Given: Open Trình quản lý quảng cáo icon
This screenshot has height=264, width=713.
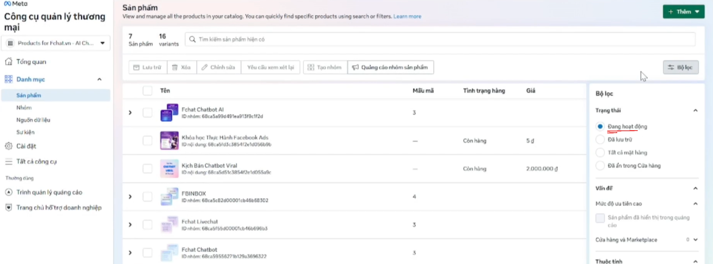Looking at the screenshot, I should point(9,192).
